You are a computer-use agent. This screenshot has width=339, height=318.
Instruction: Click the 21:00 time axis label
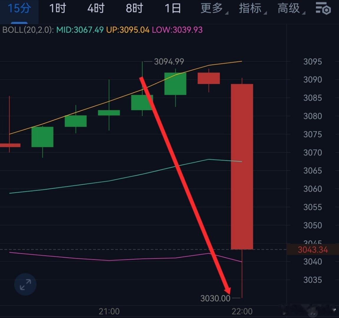[109, 312]
